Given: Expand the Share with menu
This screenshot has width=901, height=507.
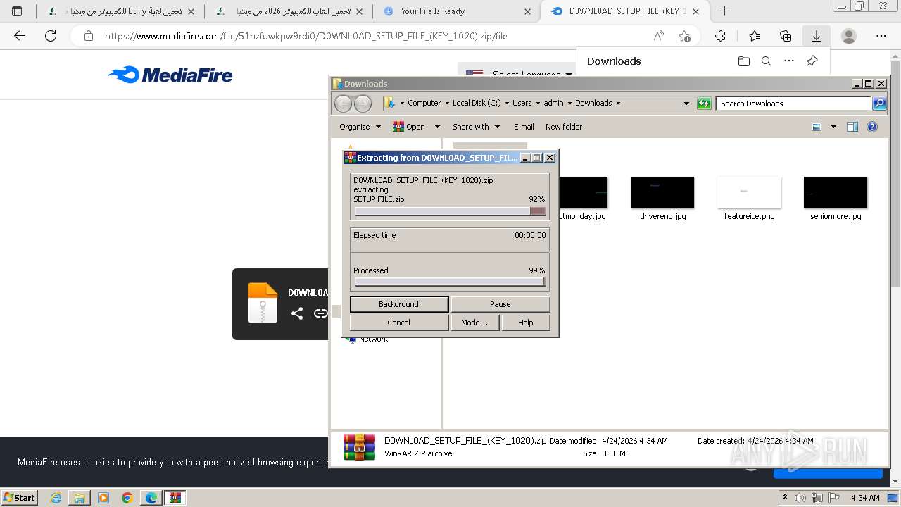Looking at the screenshot, I should (x=476, y=127).
